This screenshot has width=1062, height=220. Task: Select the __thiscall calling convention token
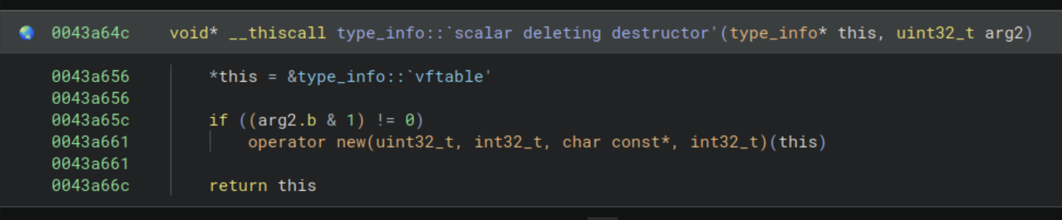point(277,33)
